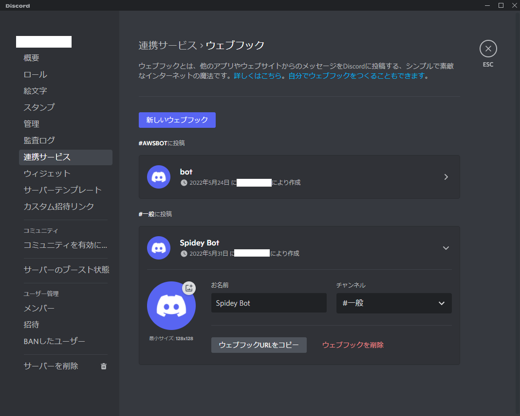Open the チャンネル dropdown showing #一般
The width and height of the screenshot is (520, 416).
393,303
